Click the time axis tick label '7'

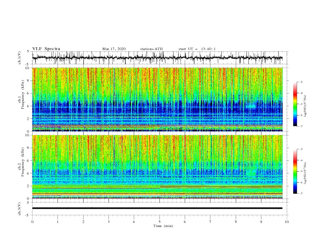click(x=210, y=222)
